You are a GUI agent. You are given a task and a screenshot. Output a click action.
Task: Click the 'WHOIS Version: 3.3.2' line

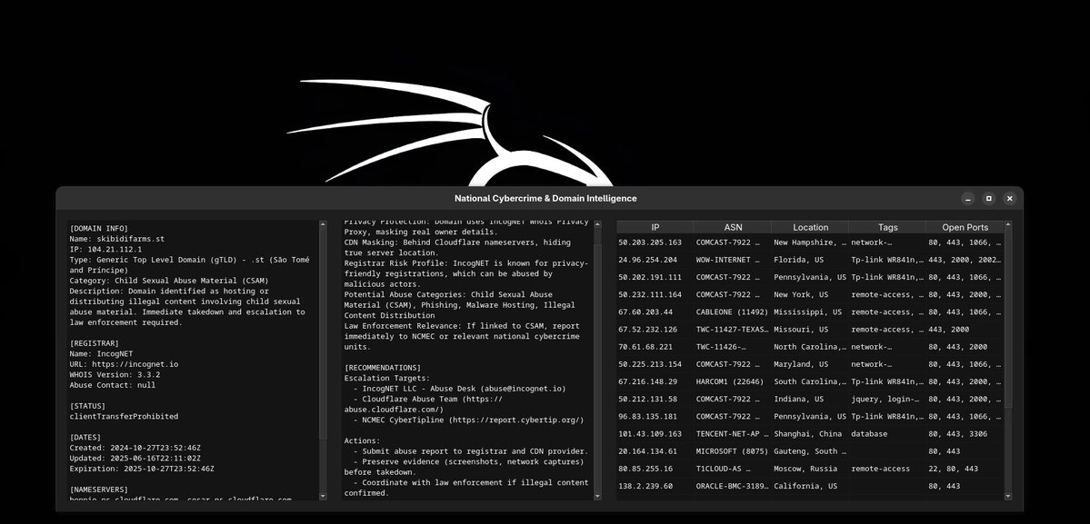pyautogui.click(x=115, y=375)
